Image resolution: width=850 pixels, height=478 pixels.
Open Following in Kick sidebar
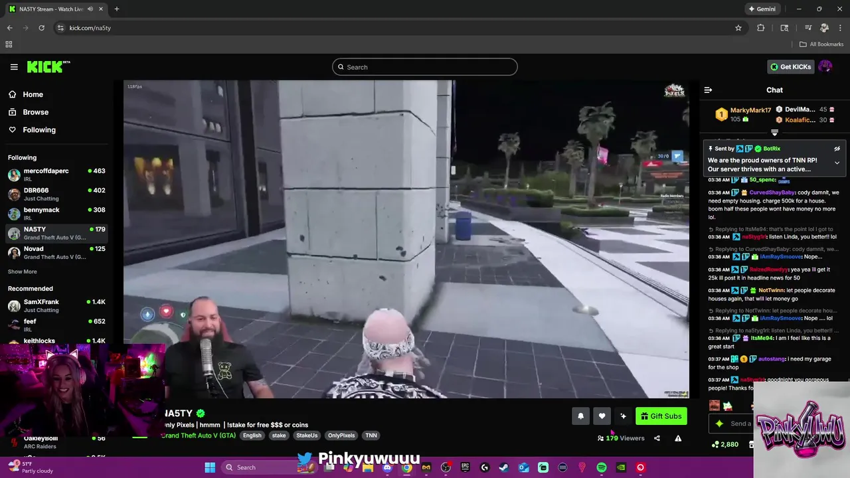point(32,130)
